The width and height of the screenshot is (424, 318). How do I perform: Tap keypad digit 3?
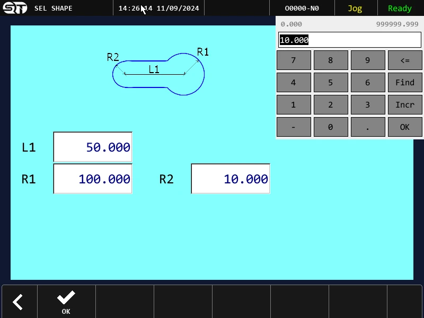[368, 104]
